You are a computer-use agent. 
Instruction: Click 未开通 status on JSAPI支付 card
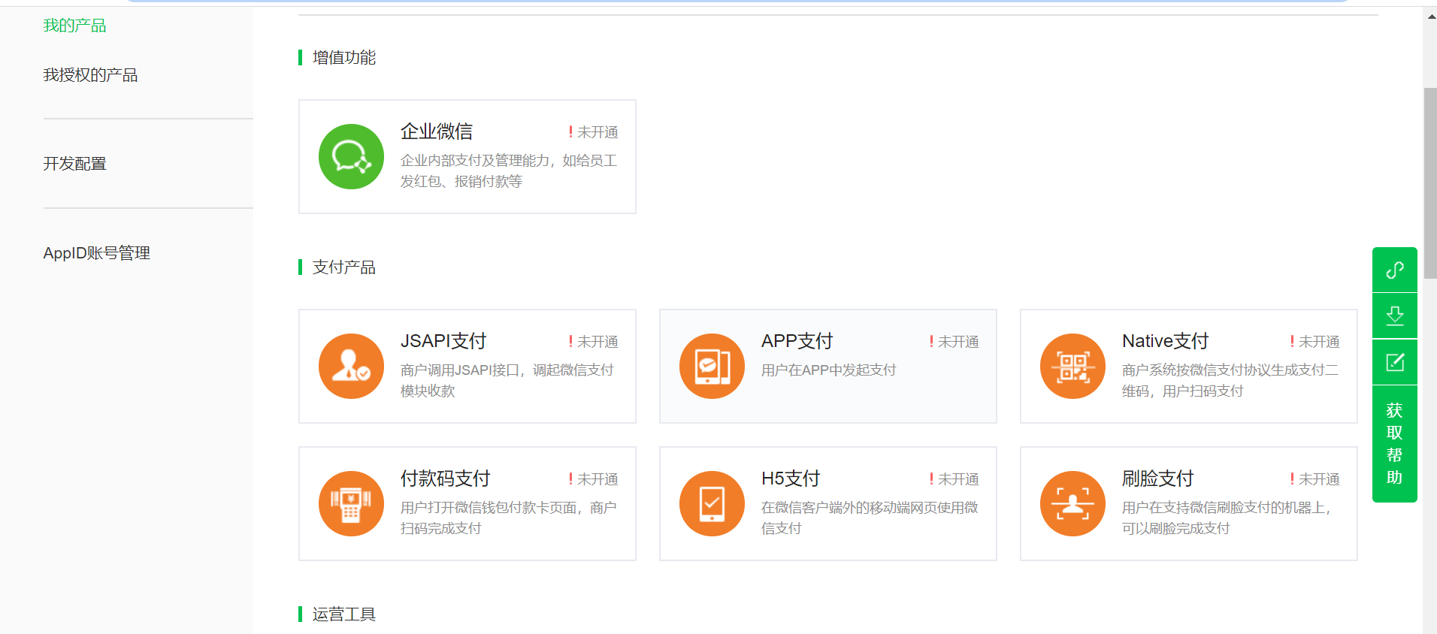[593, 342]
